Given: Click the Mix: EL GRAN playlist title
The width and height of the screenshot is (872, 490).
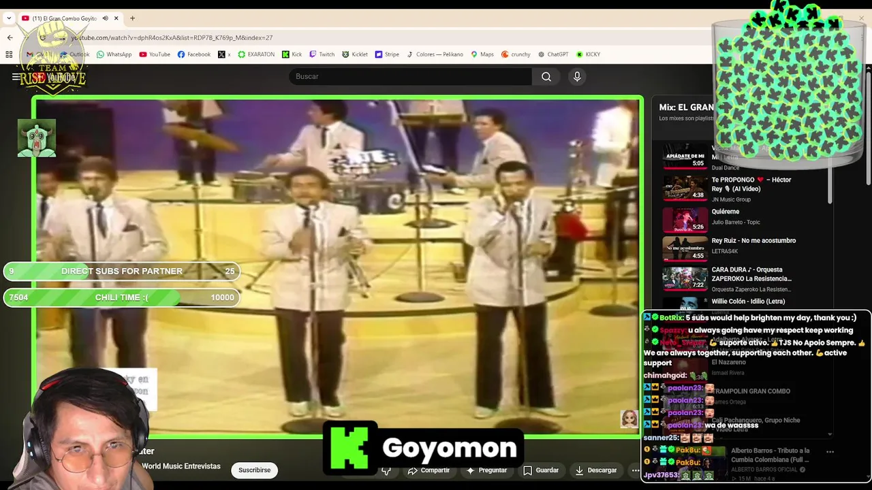Looking at the screenshot, I should [x=686, y=108].
